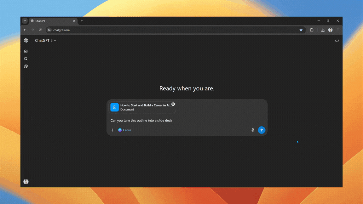The height and width of the screenshot is (204, 363).
Task: Open the chat library icon in sidebar
Action: click(x=26, y=66)
